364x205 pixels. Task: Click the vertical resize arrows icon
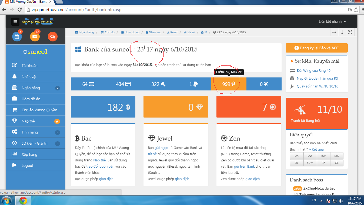[x=342, y=32]
